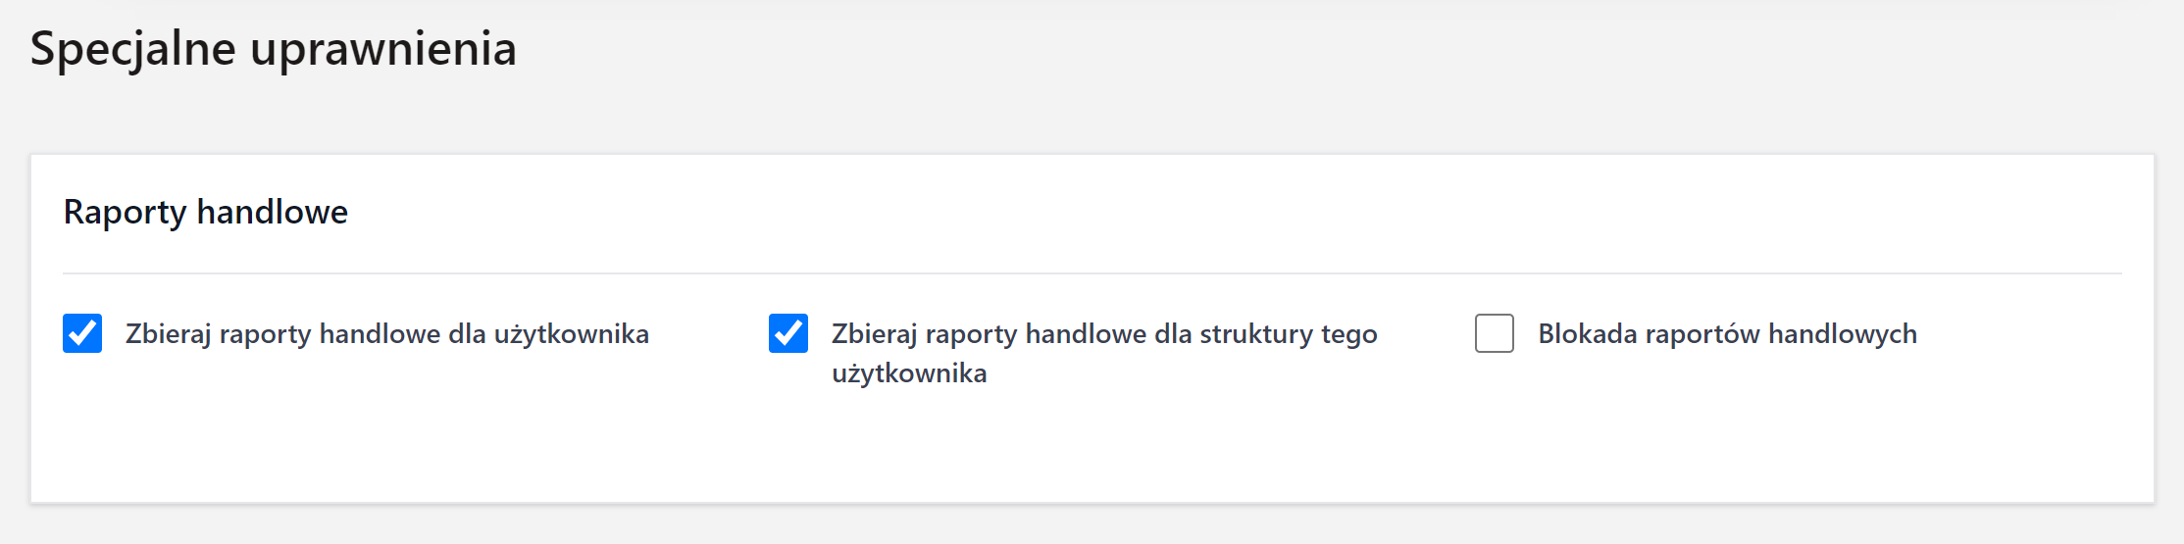Click label text "Zbieraj raporty handlowe dla użytkownika"

point(386,334)
